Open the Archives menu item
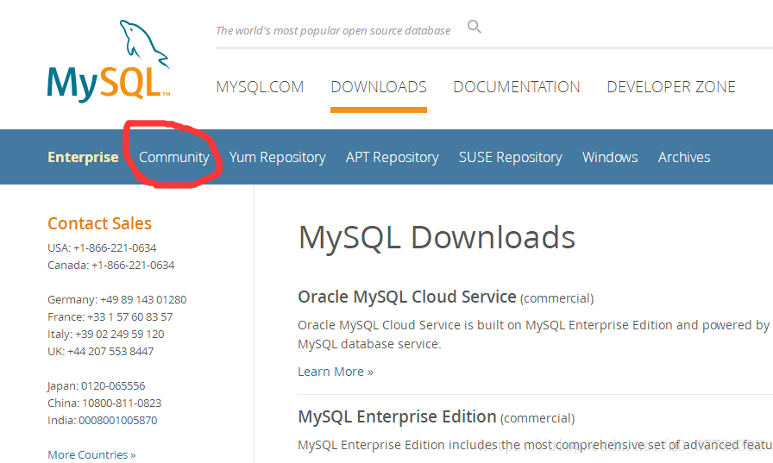Image resolution: width=773 pixels, height=463 pixels. coord(684,157)
